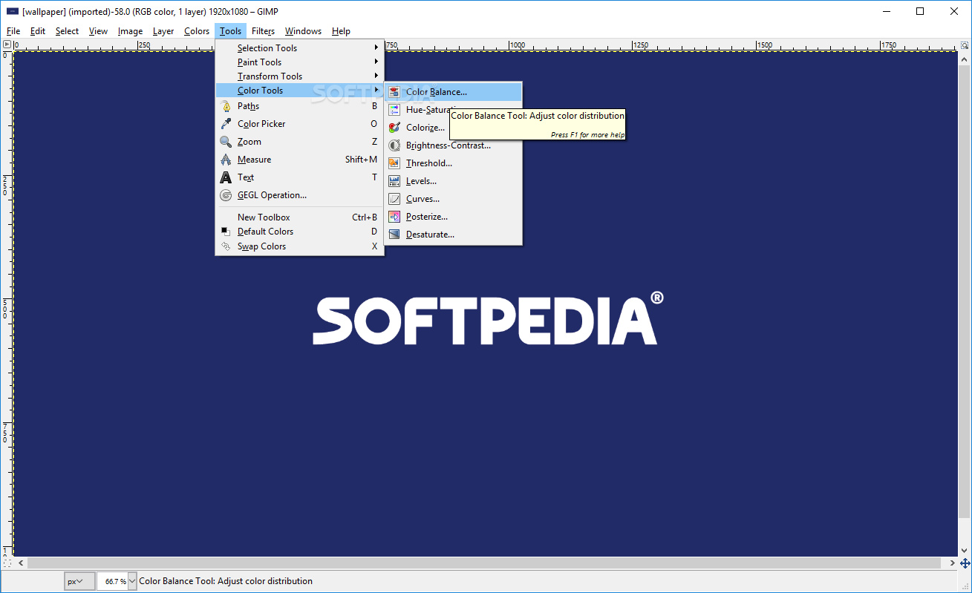The height and width of the screenshot is (593, 972).
Task: Choose Posterize... menu entry
Action: pos(453,217)
